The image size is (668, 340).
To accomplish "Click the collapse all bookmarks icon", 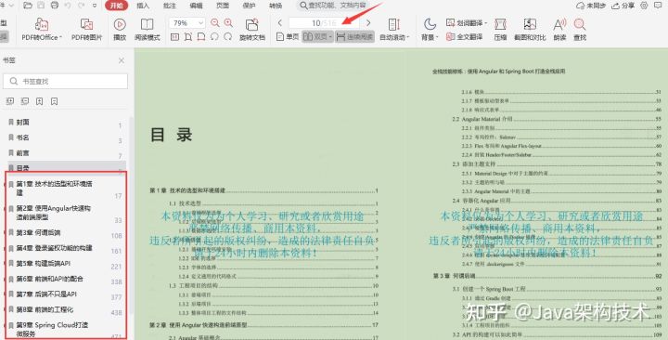I will click(x=25, y=101).
